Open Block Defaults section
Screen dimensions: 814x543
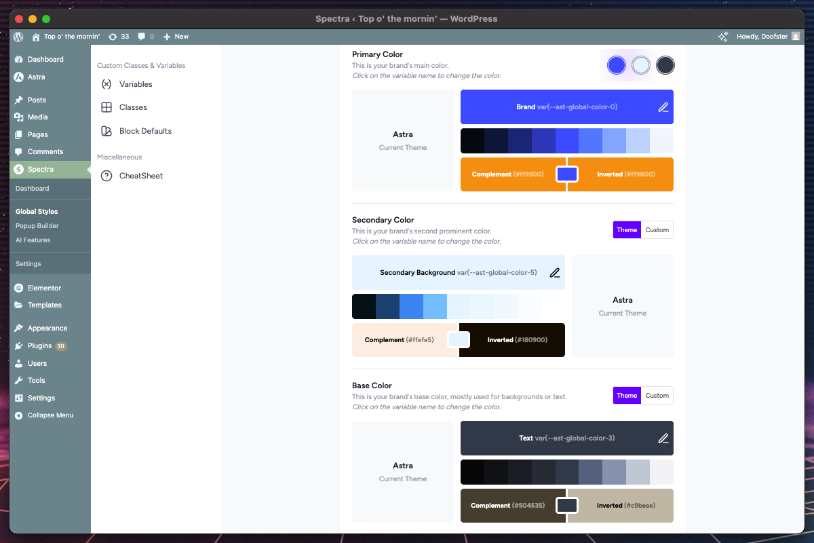(144, 131)
